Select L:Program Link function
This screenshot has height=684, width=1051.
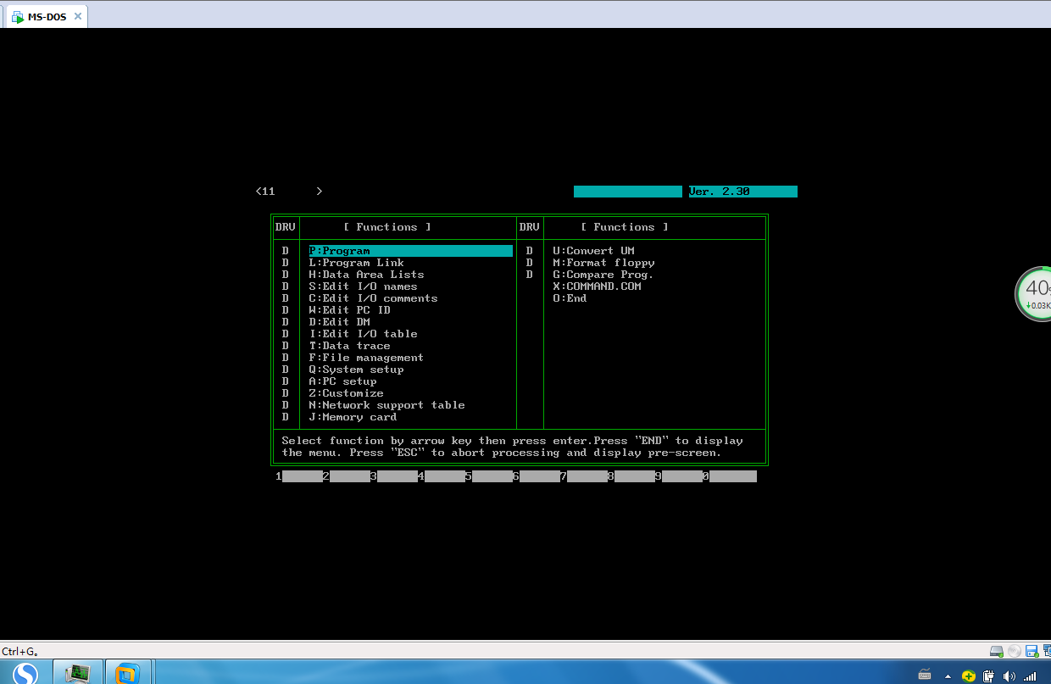[x=356, y=263]
